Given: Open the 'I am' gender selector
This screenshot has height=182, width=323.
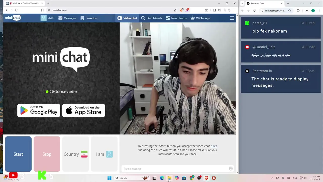Looking at the screenshot, I should (x=104, y=154).
